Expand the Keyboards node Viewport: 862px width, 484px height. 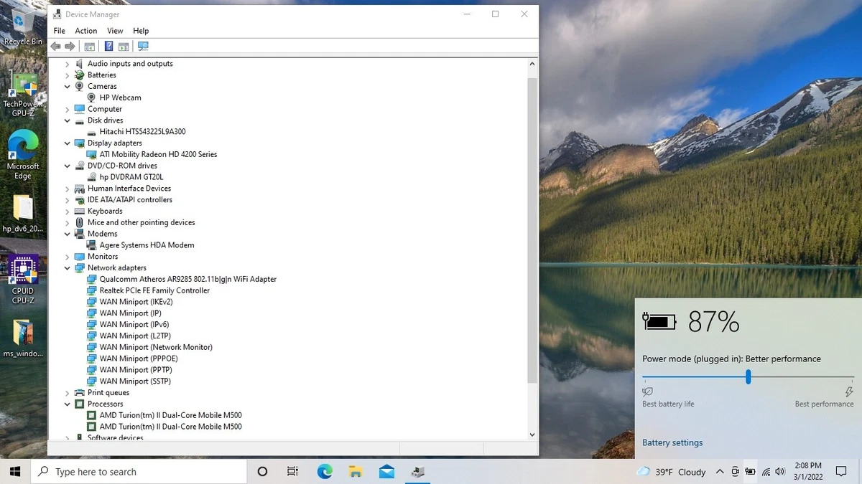point(68,212)
